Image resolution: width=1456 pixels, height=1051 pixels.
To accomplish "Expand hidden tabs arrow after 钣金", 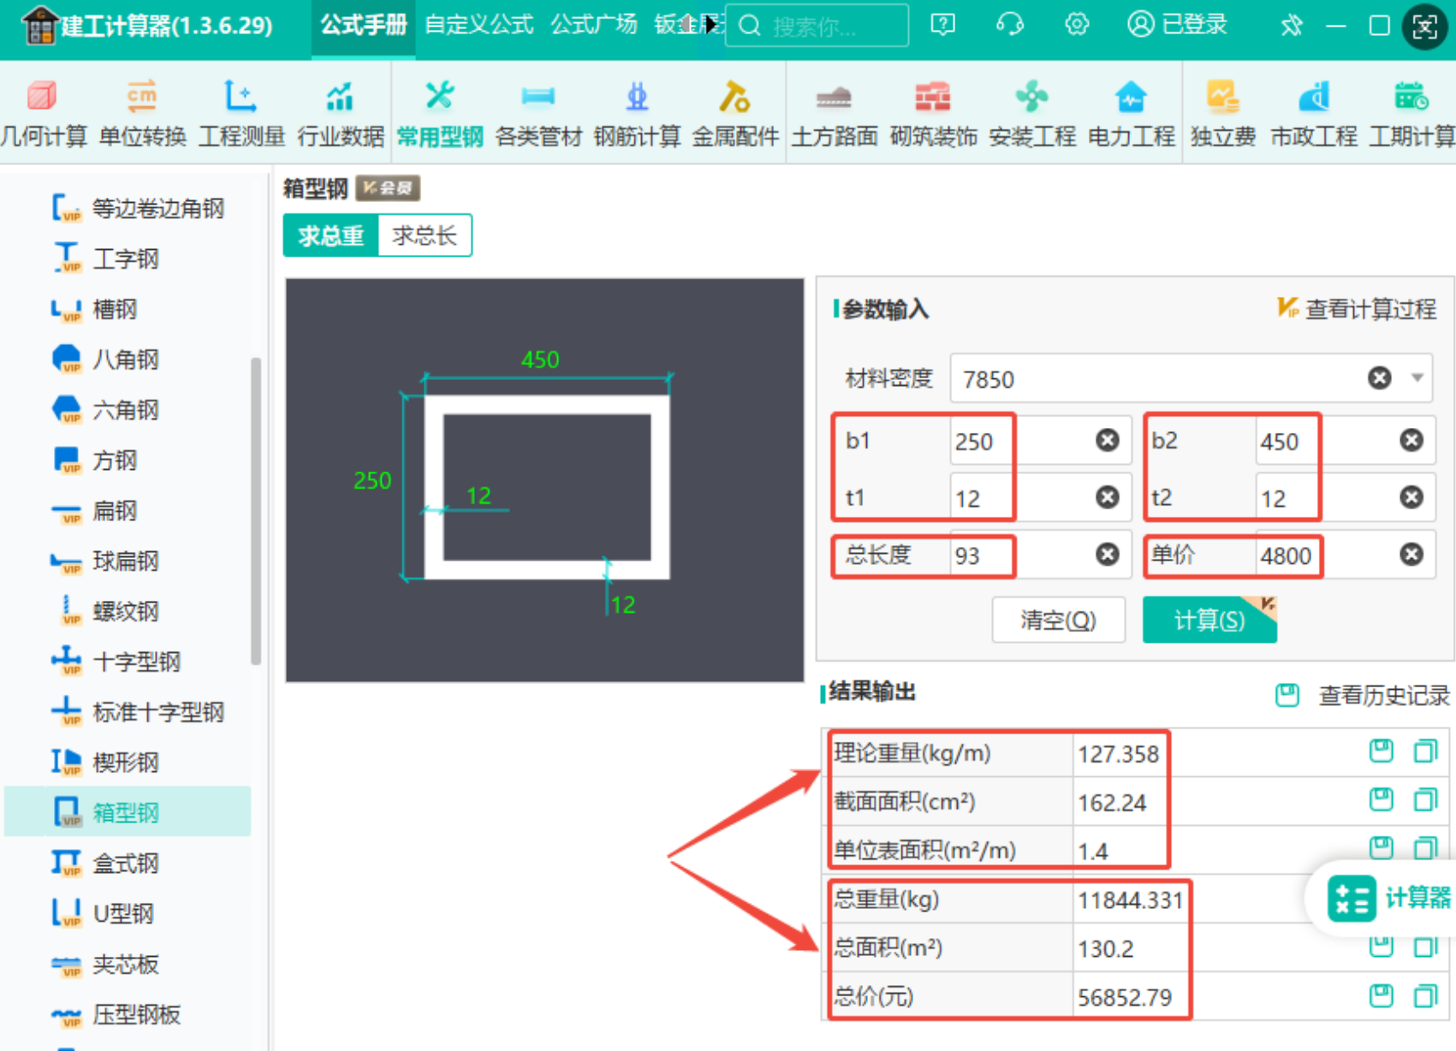I will point(710,25).
